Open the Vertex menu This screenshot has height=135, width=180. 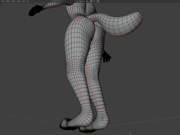click(x=13, y=1)
